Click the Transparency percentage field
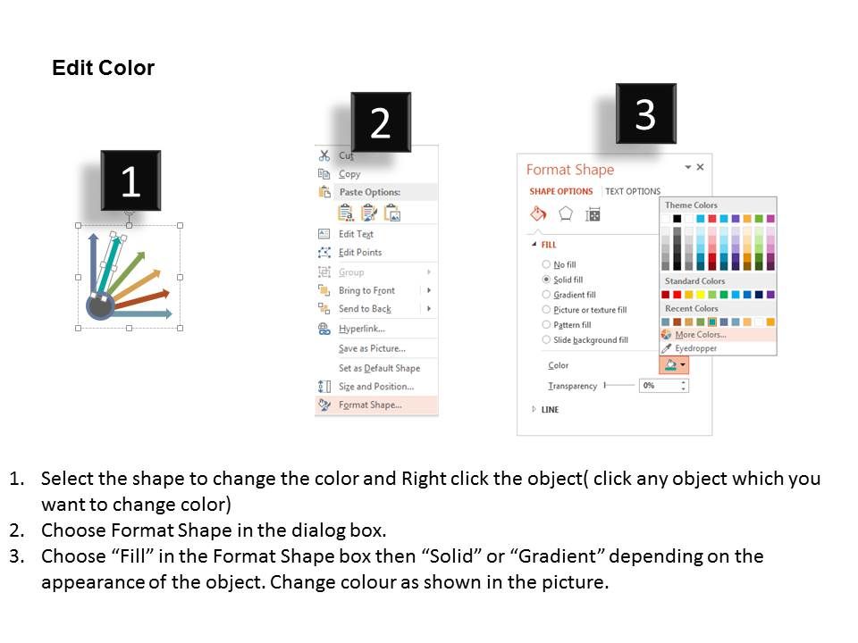The image size is (858, 643). [664, 386]
